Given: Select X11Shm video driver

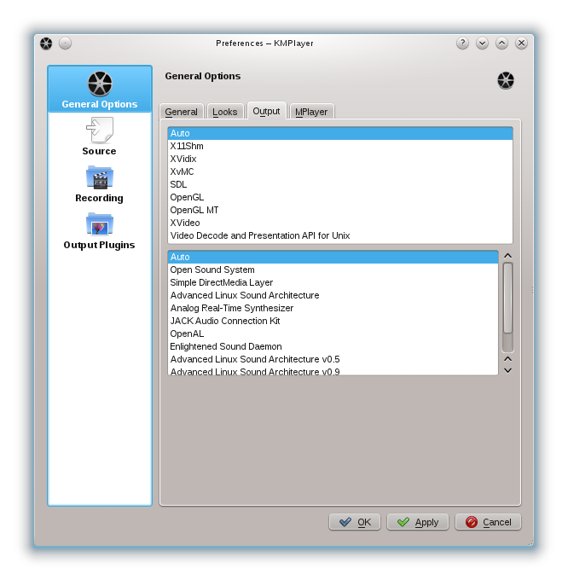Looking at the screenshot, I should pyautogui.click(x=340, y=146).
